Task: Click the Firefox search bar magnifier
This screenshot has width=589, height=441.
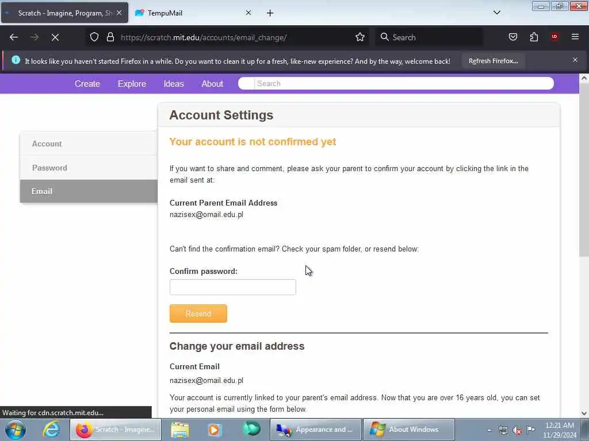Action: click(384, 37)
